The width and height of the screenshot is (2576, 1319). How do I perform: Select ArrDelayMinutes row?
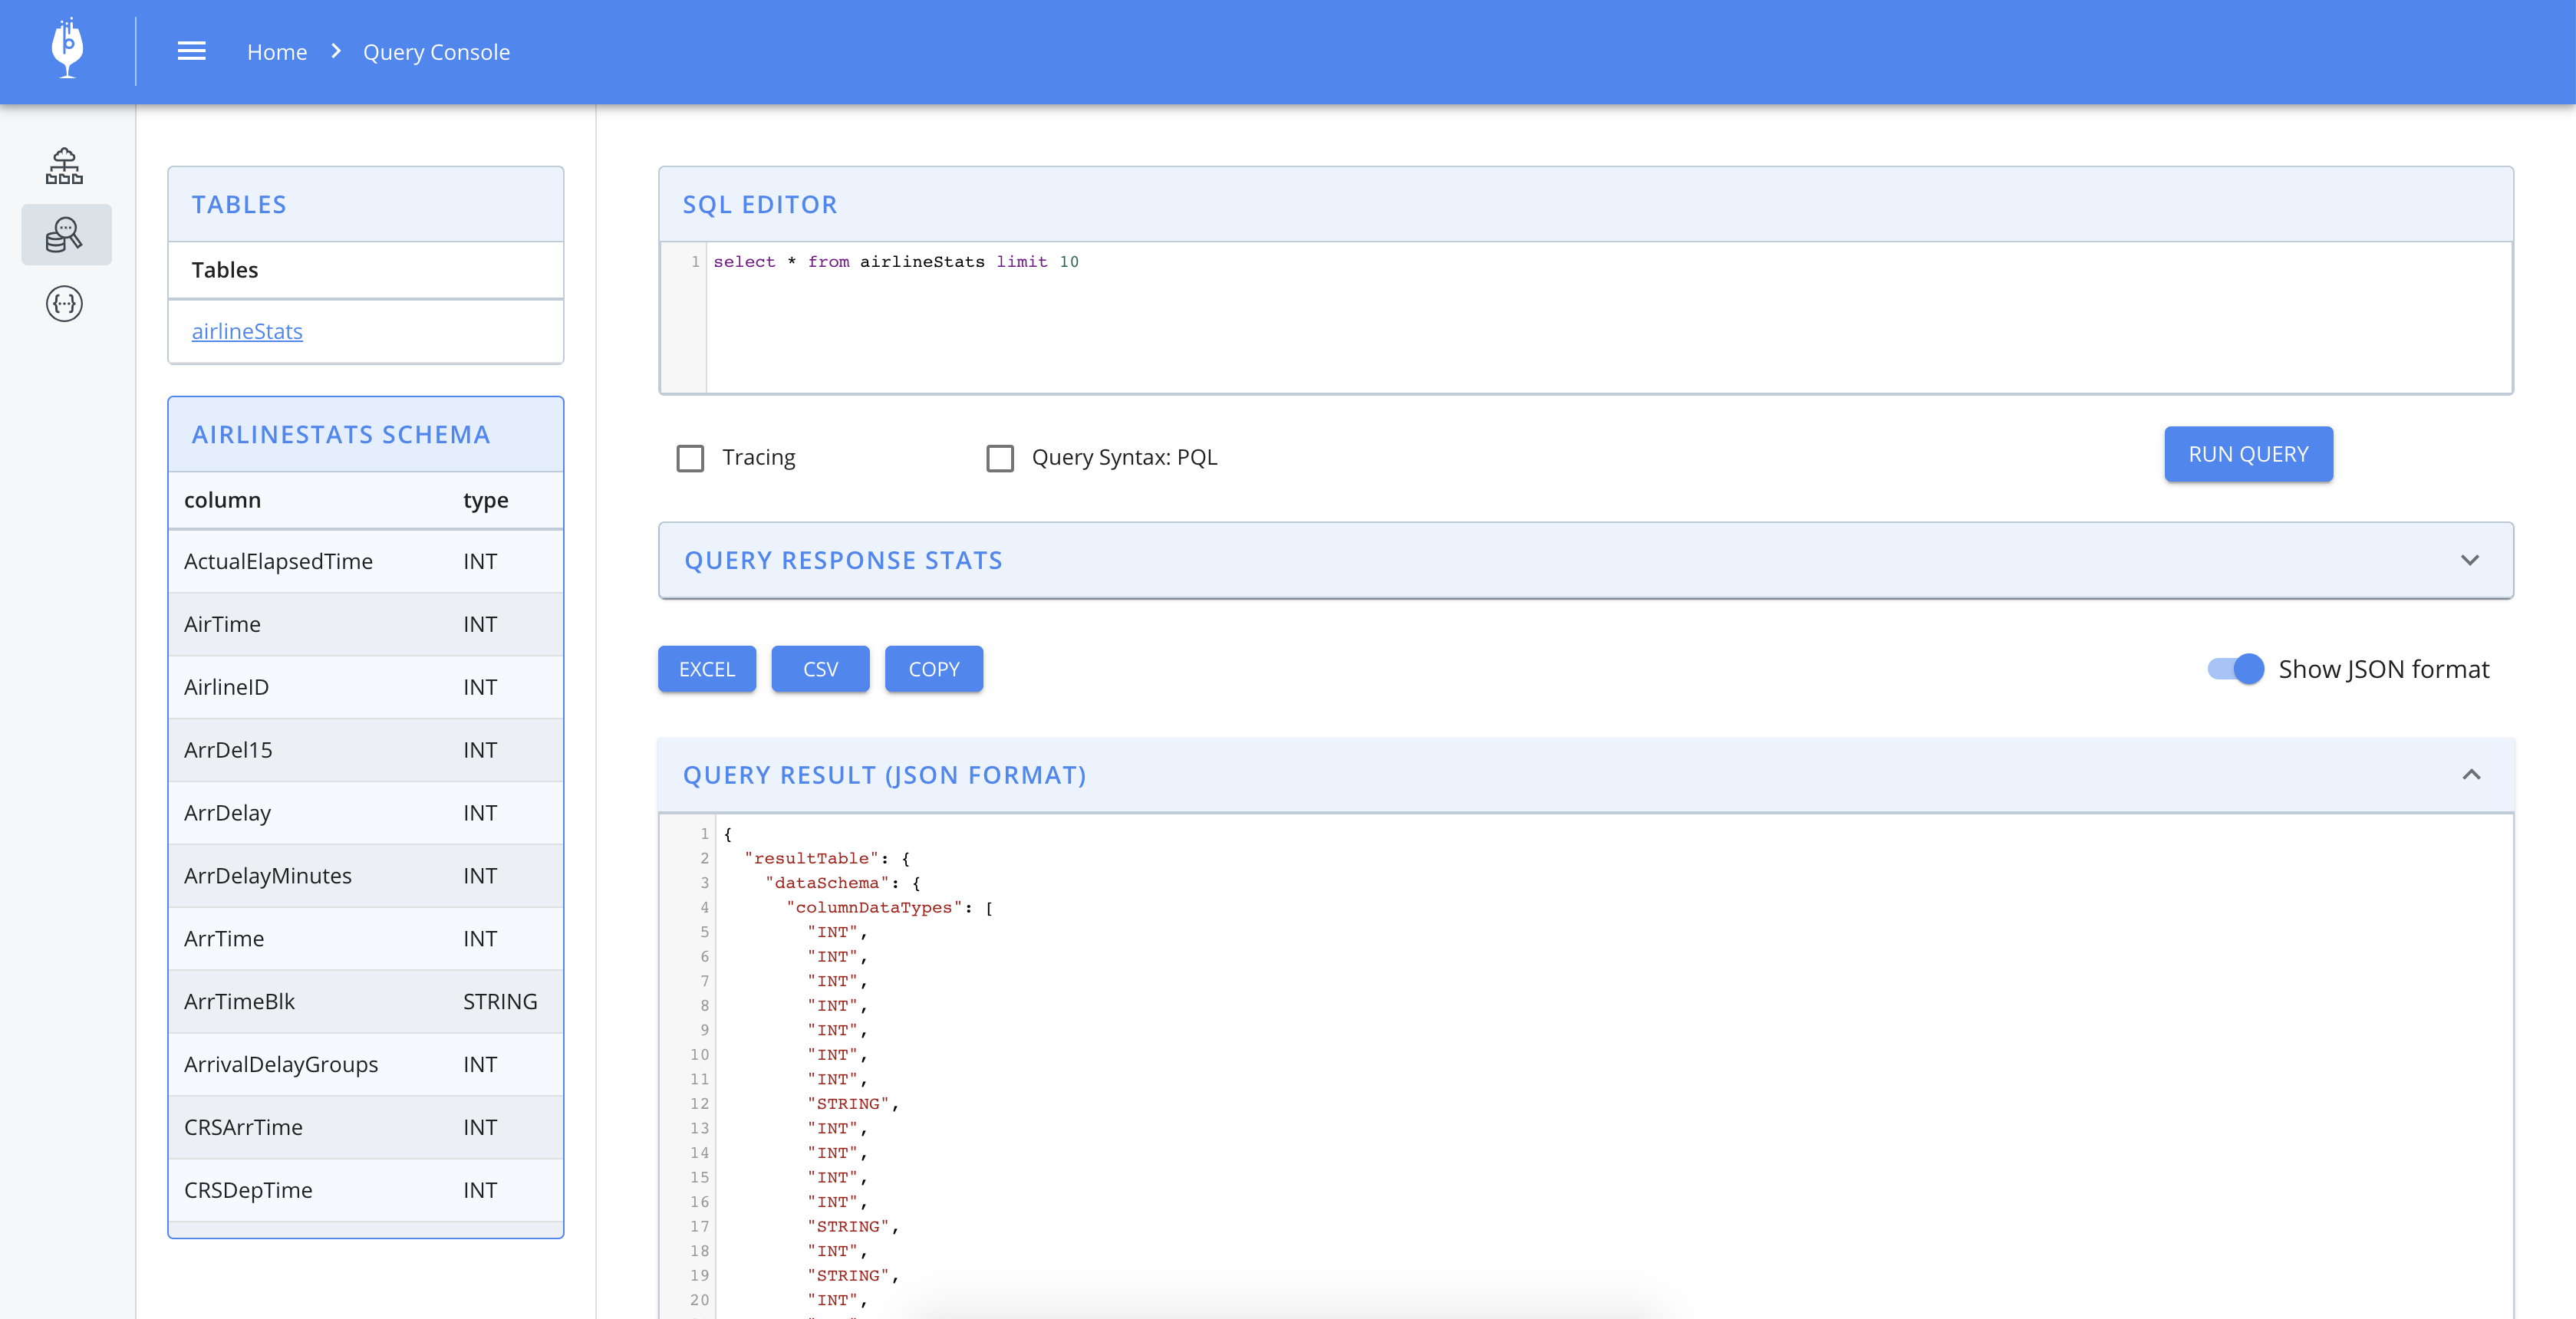[x=366, y=876]
